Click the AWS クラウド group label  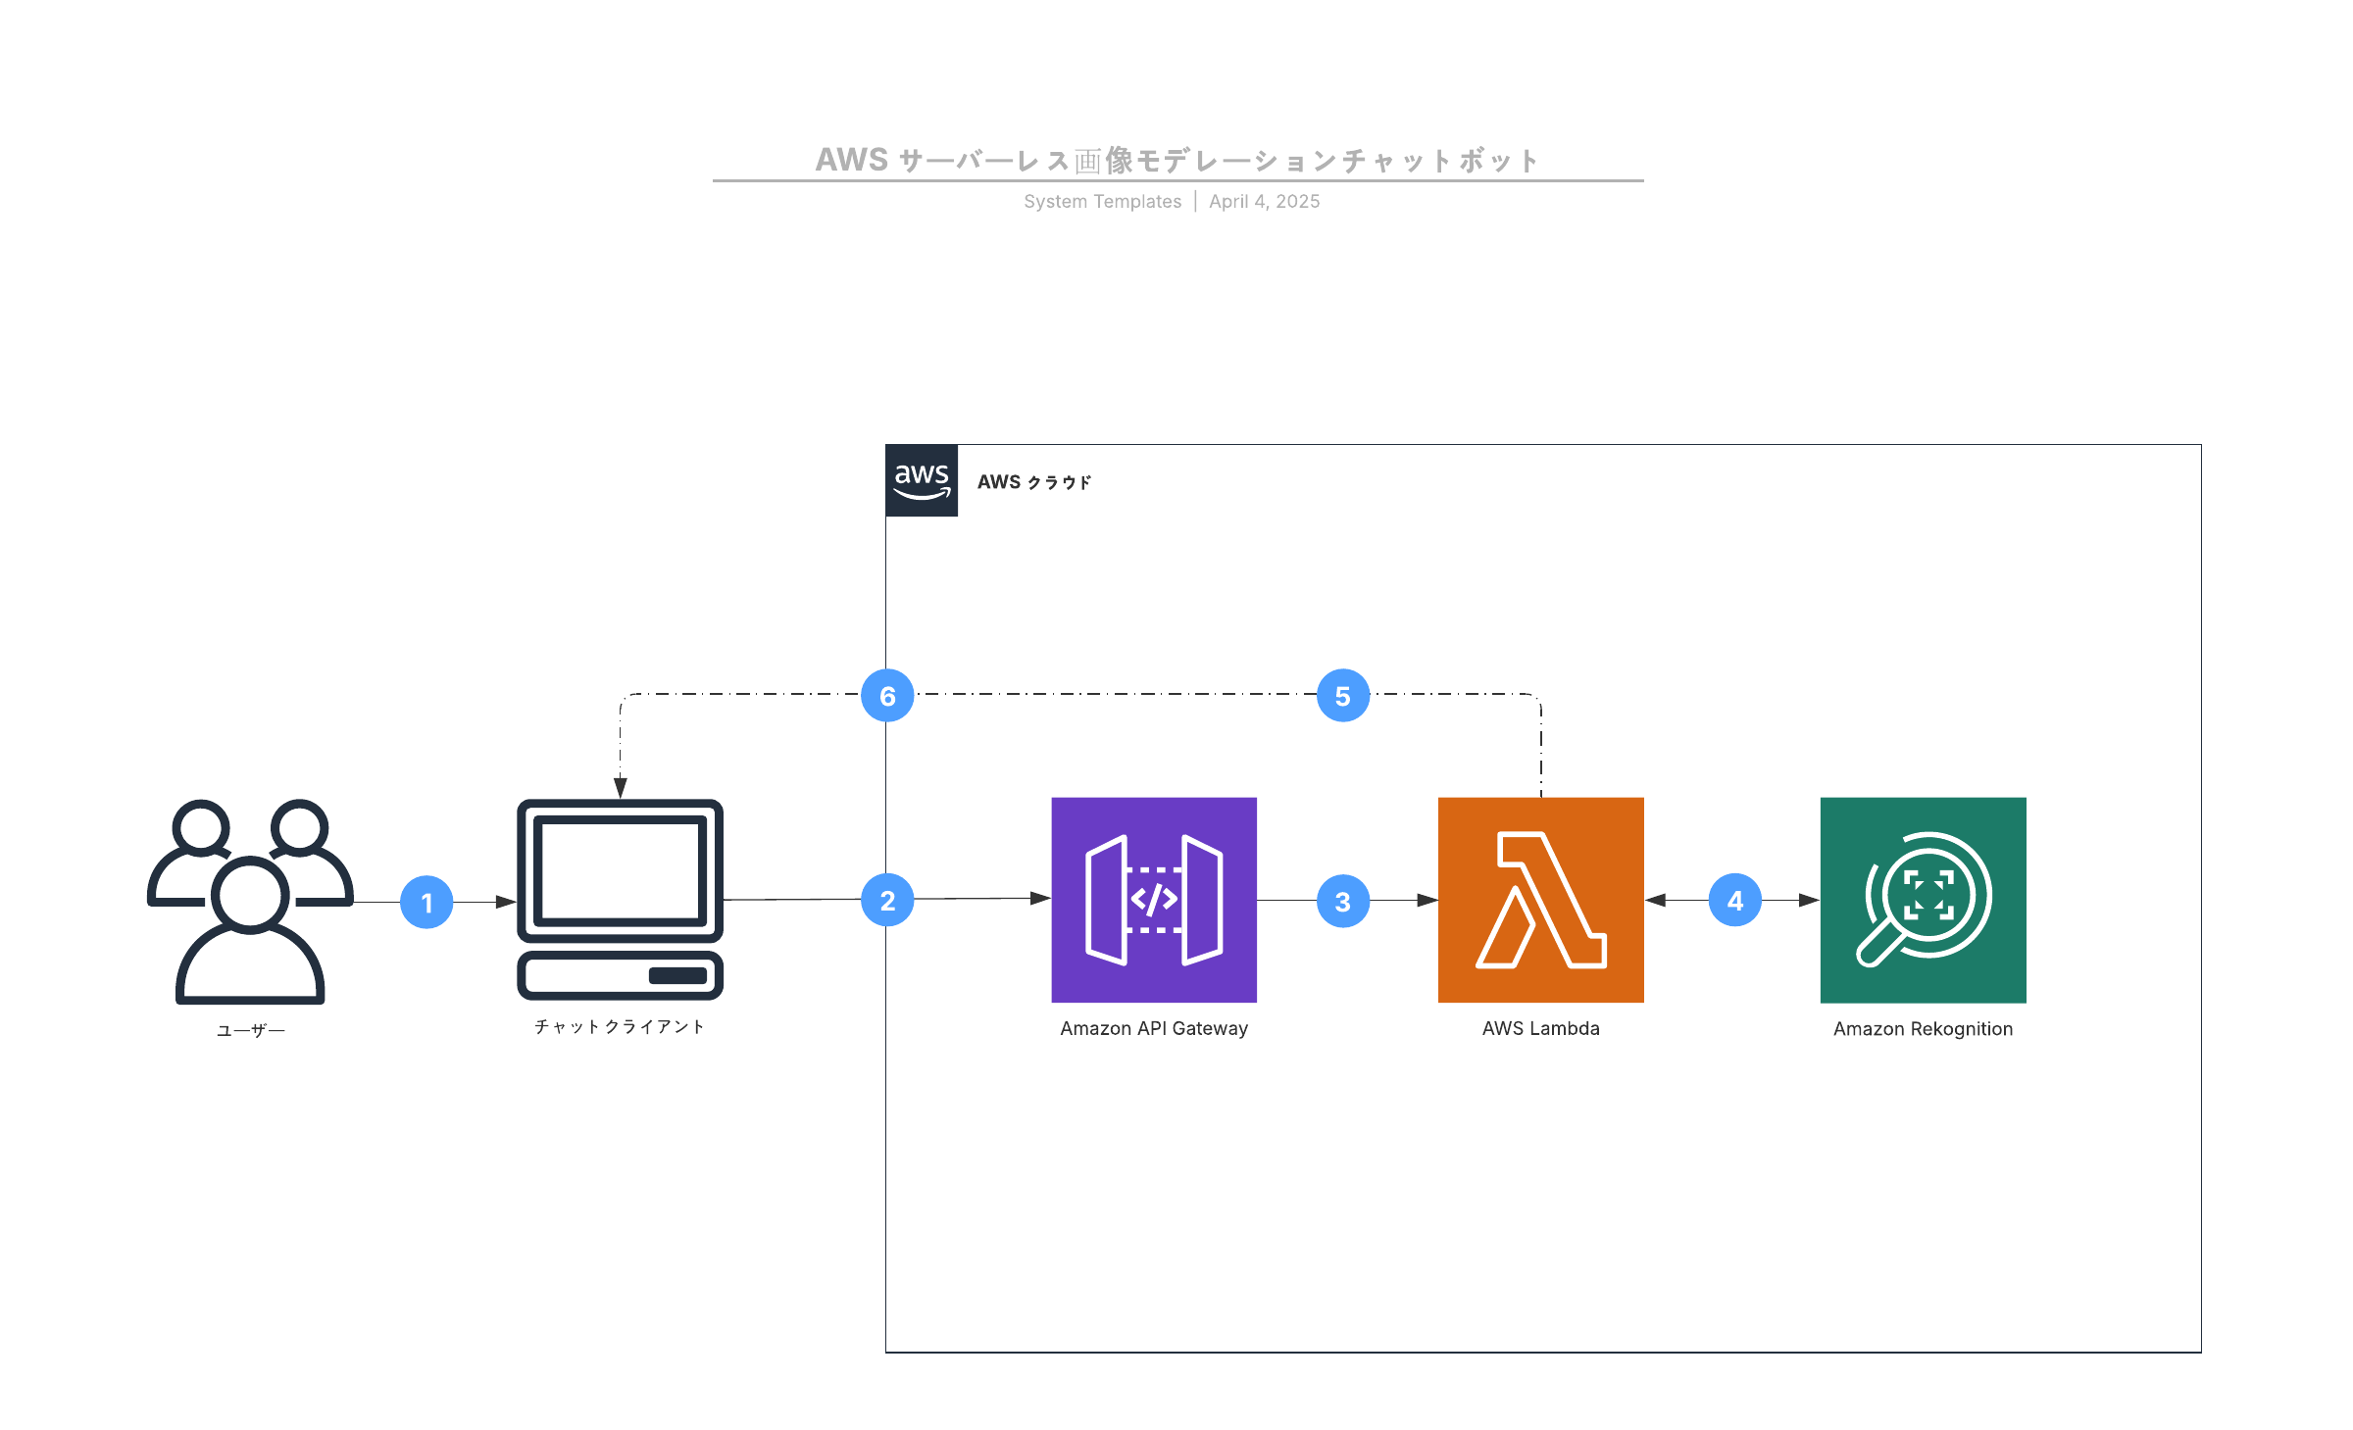click(1034, 482)
